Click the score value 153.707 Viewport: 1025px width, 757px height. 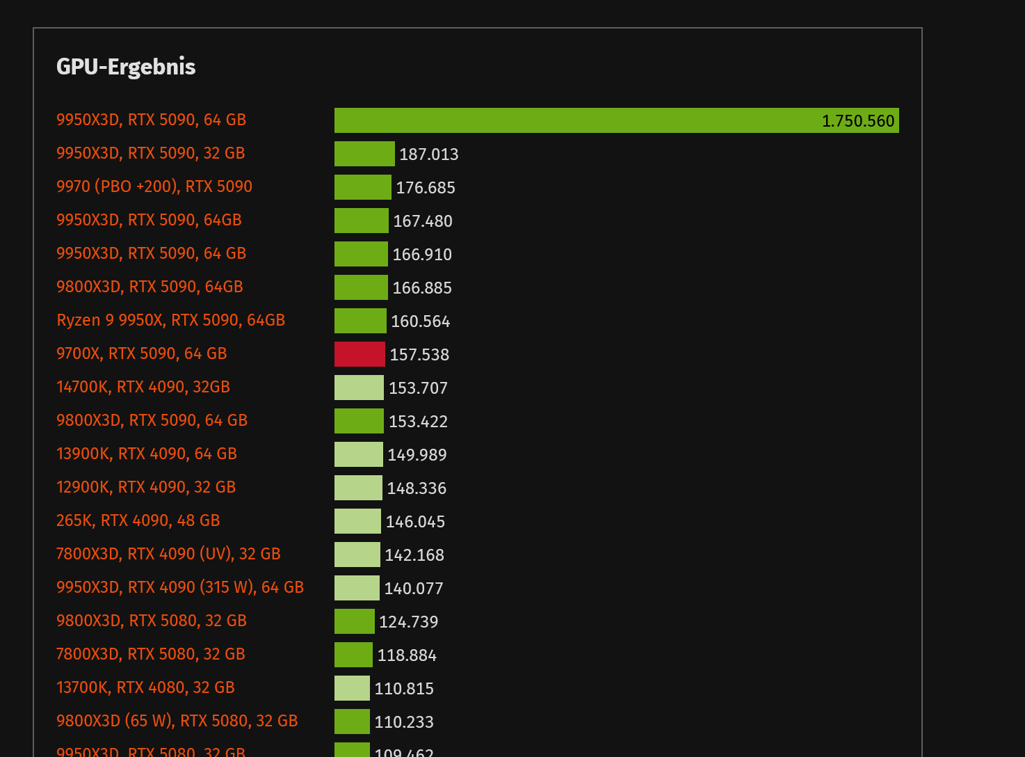coord(418,388)
